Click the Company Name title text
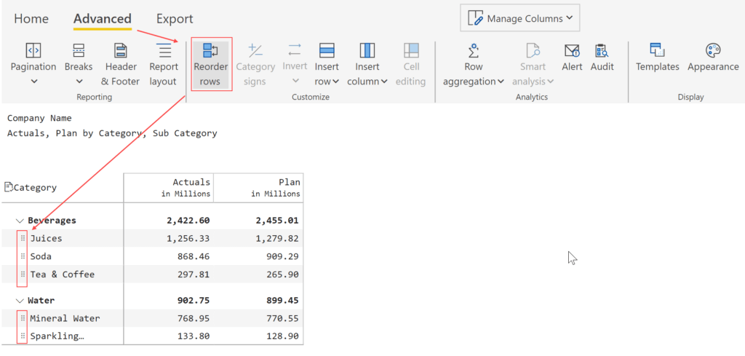 39,118
